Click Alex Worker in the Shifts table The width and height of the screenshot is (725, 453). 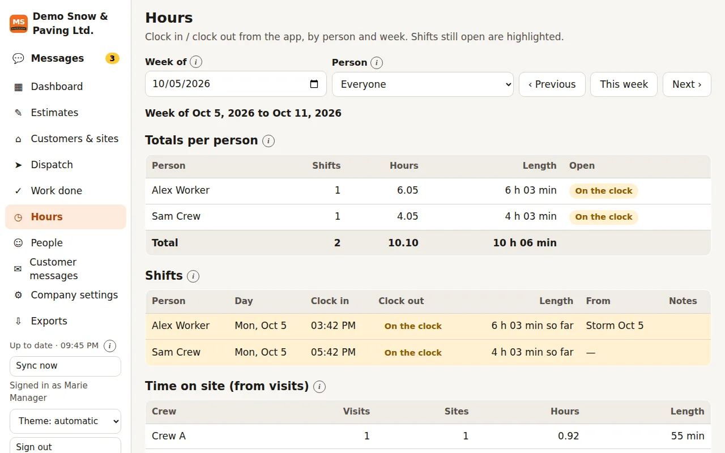[x=181, y=326]
